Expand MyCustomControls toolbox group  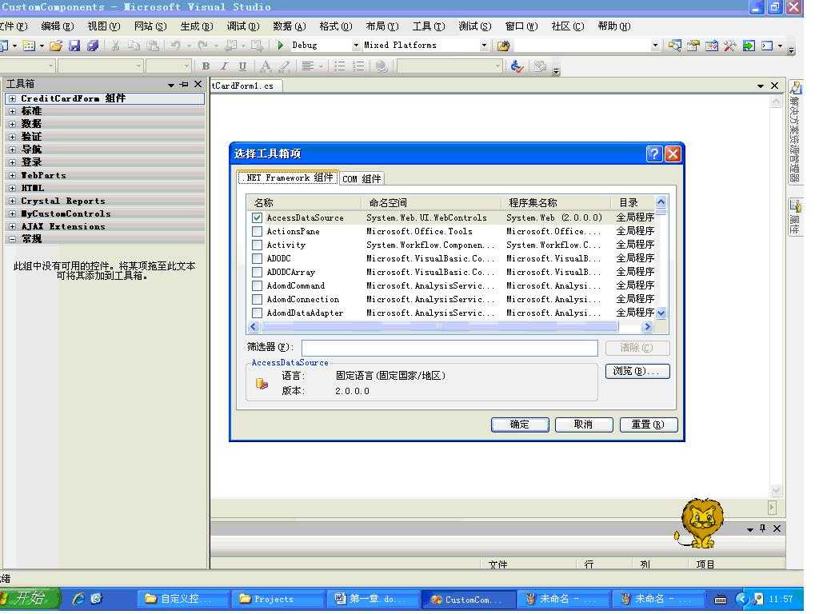(12, 213)
